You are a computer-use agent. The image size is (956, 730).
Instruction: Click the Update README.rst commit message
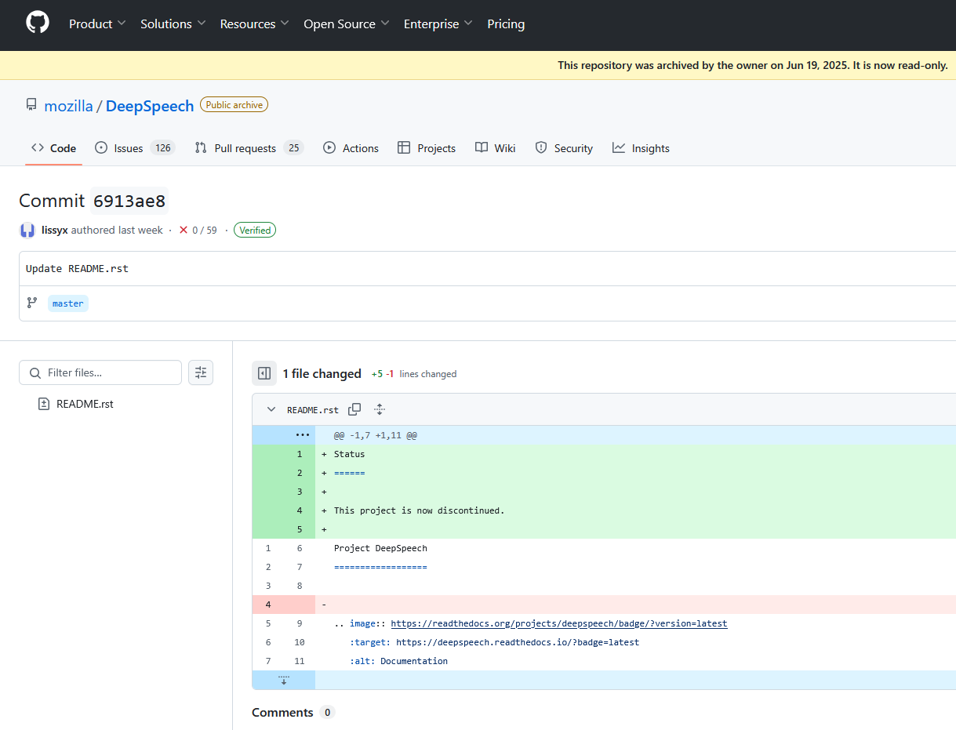coord(77,268)
